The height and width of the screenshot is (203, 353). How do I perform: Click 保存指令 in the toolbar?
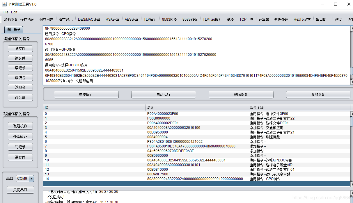tap(27, 19)
